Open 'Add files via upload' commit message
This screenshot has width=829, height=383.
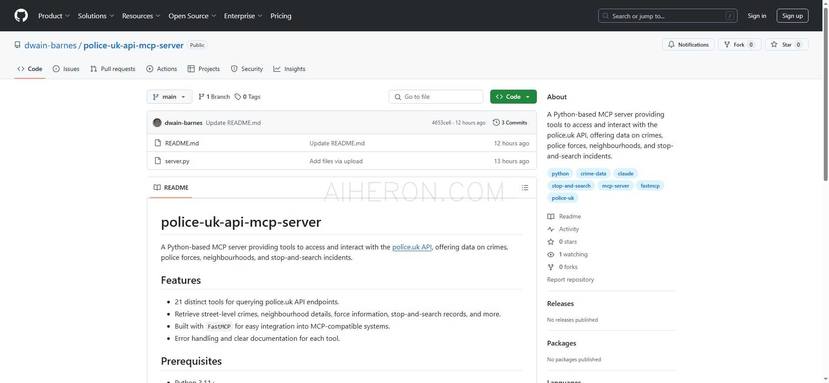click(x=336, y=161)
